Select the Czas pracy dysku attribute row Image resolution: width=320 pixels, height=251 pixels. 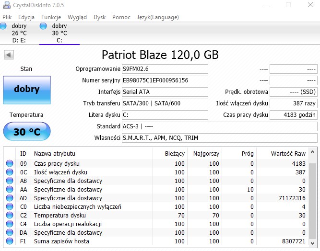[x=156, y=163]
